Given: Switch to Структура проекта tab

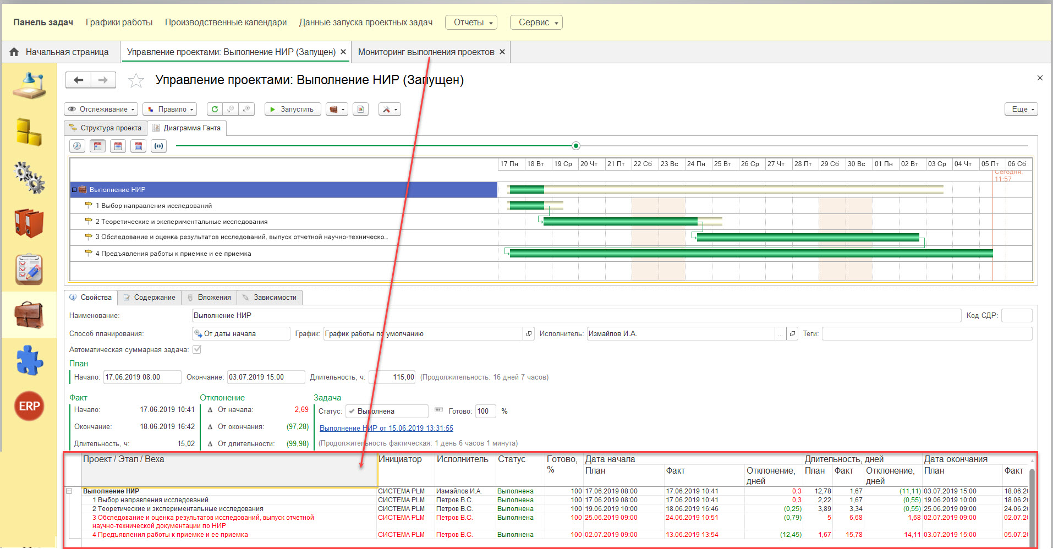Looking at the screenshot, I should [x=106, y=128].
